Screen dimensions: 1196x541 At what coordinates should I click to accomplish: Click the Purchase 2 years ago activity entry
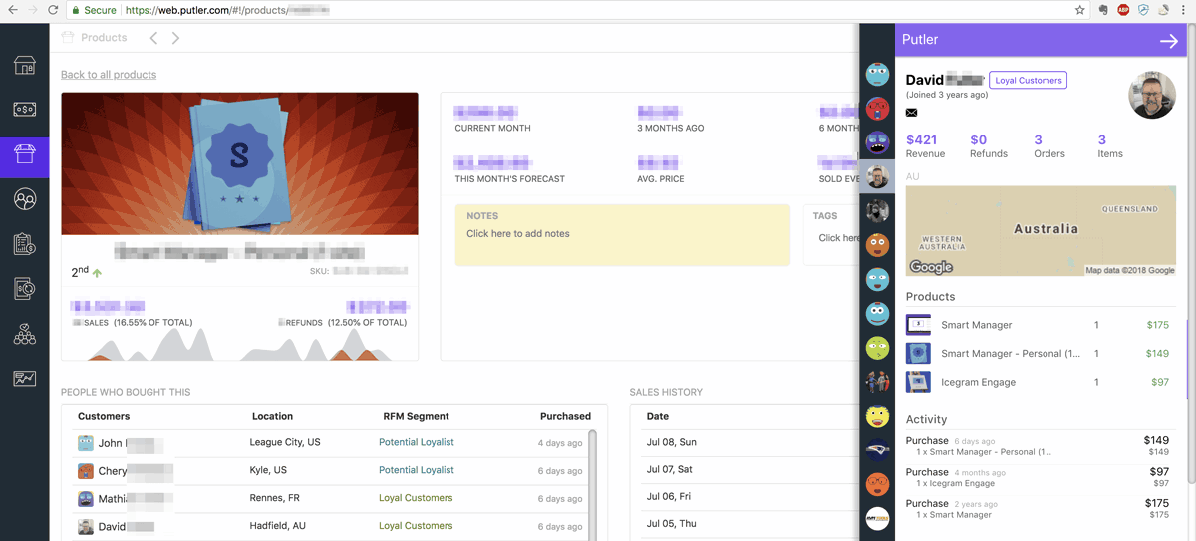(1038, 508)
